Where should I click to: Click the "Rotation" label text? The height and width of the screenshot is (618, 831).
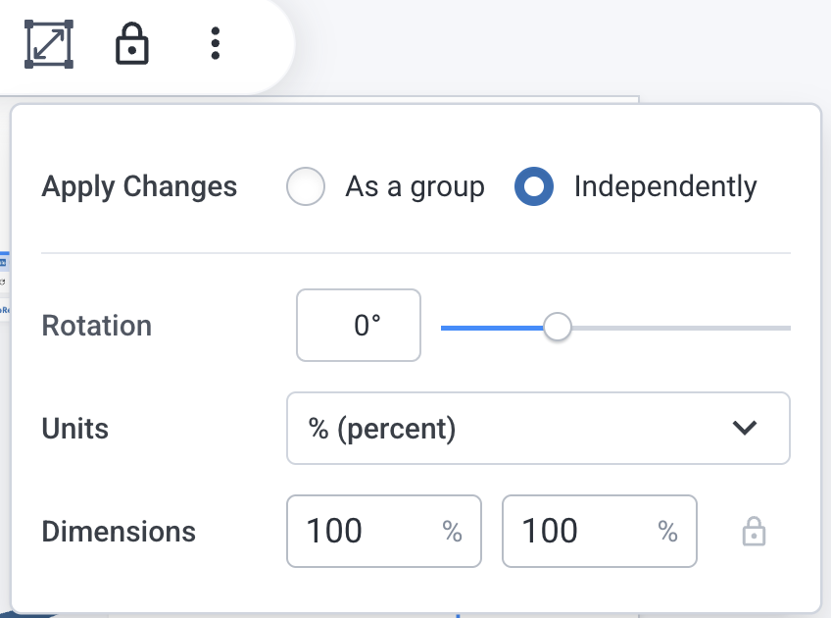(x=97, y=326)
